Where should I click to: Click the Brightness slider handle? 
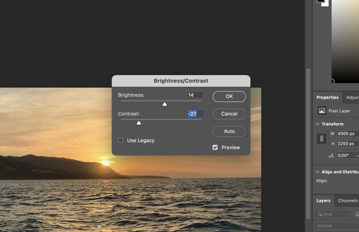coord(165,104)
